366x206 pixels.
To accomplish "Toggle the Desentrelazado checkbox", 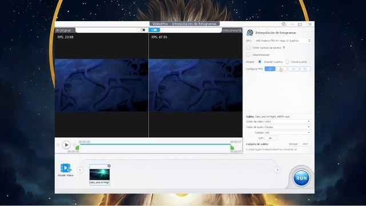I will pos(248,55).
